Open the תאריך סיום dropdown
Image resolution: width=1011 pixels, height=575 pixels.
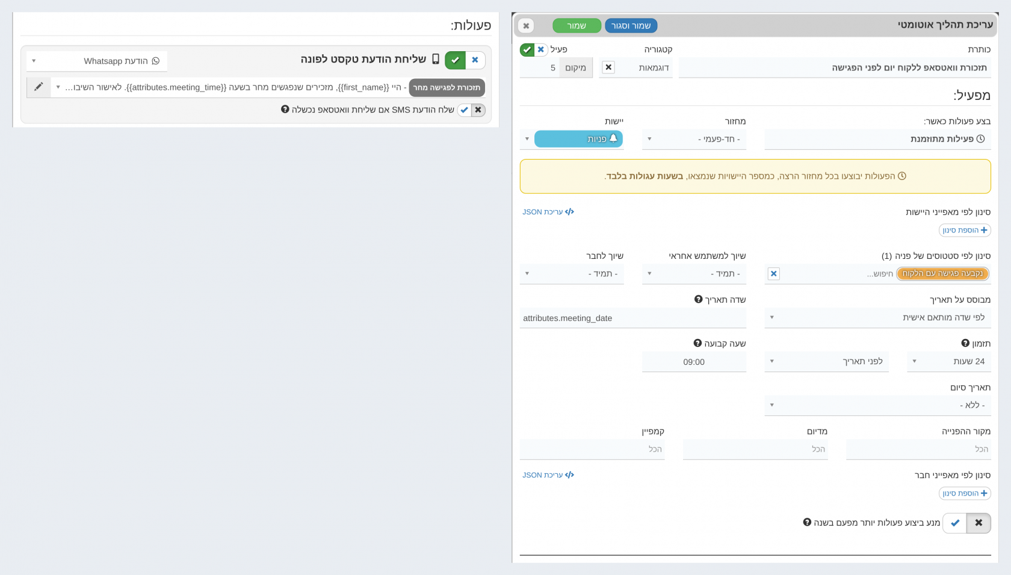coord(877,405)
